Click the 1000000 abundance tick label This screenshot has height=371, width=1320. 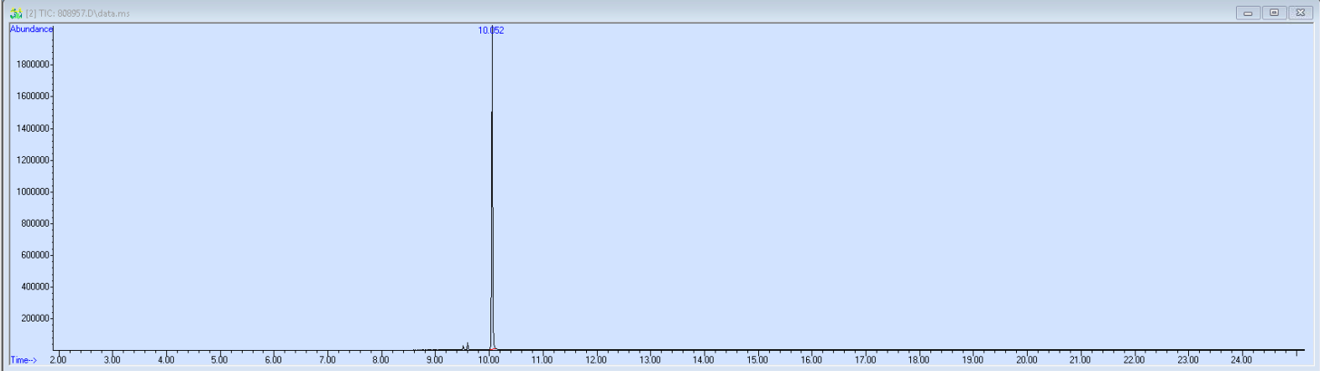(x=33, y=192)
